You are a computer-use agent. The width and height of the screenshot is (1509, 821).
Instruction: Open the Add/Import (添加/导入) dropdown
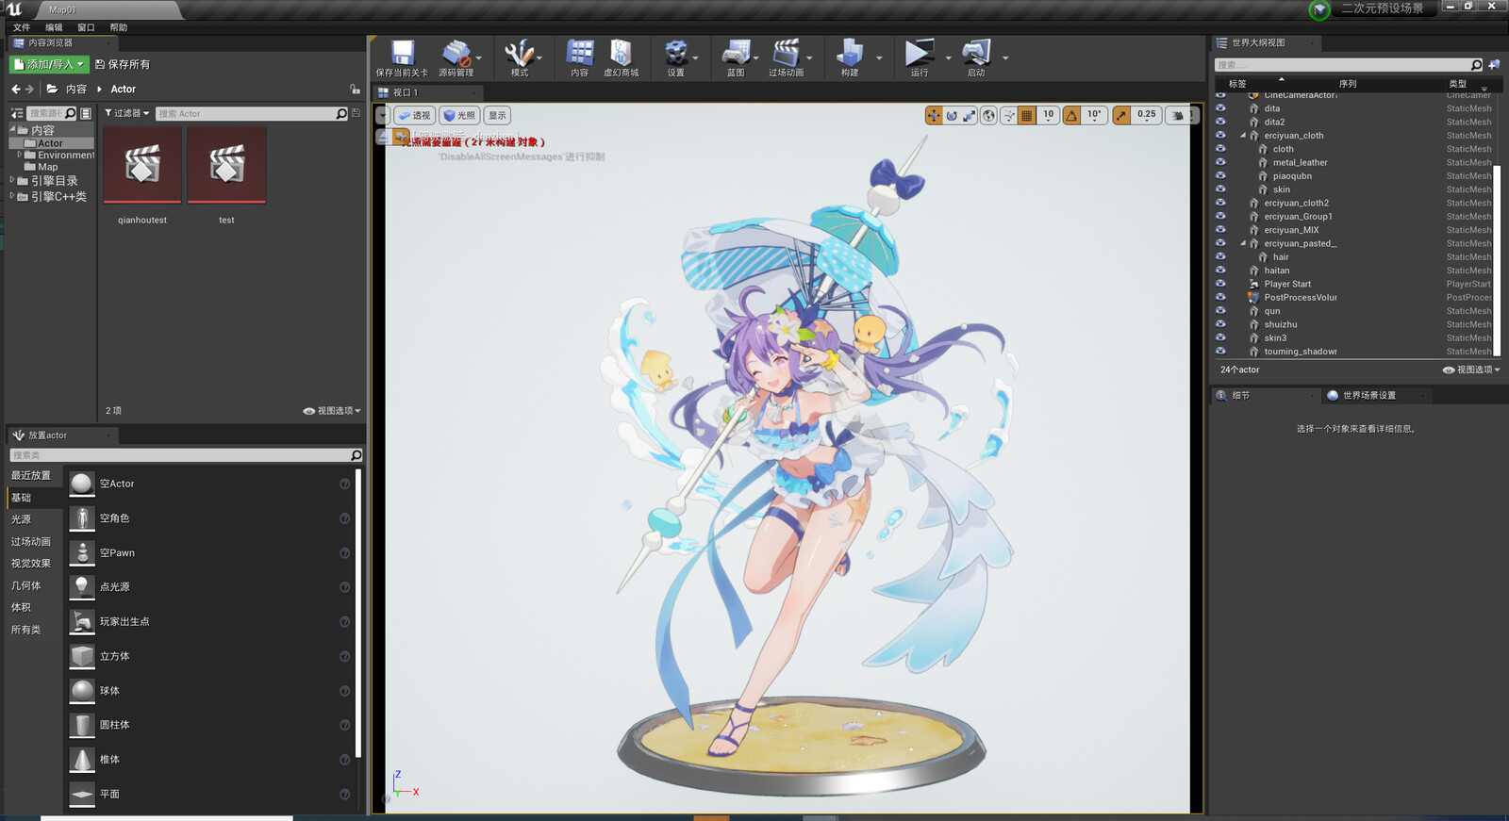pos(49,64)
